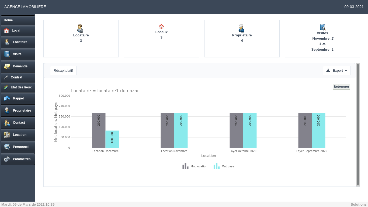Screen dimensions: 368x207
Task: Click the Location Decembre cyan Mnt paye bar
Action: pos(112,139)
